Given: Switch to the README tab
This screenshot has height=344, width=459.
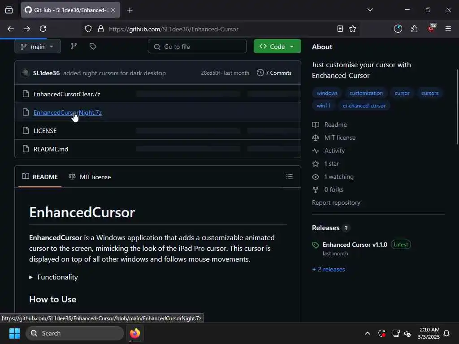Looking at the screenshot, I should coord(40,177).
